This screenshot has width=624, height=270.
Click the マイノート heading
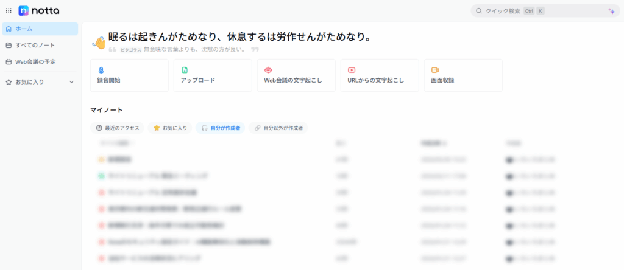click(x=107, y=110)
